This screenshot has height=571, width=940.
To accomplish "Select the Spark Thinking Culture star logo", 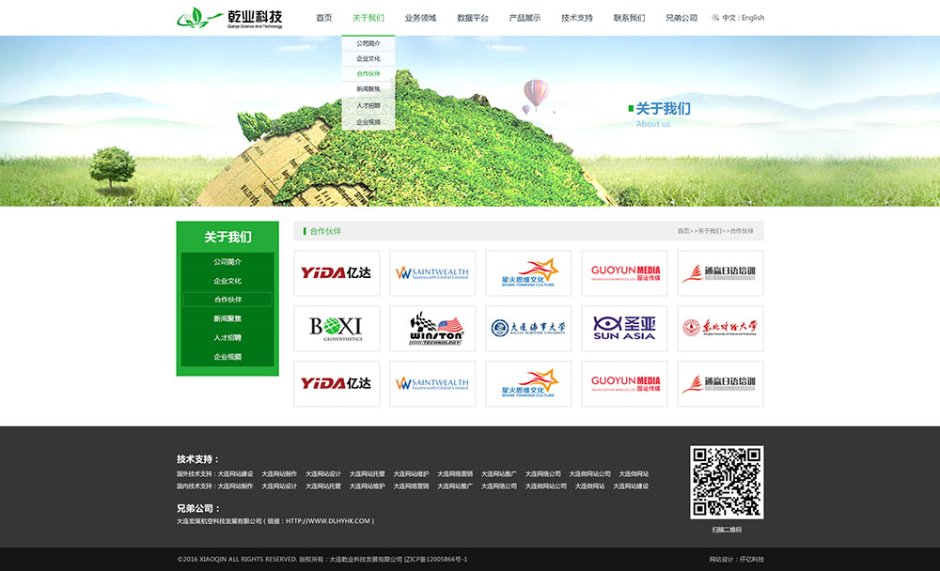I will click(529, 272).
